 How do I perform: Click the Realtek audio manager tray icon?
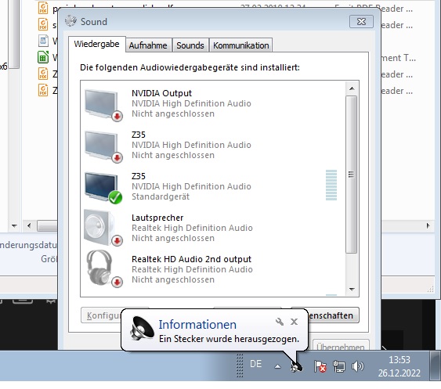(x=297, y=366)
